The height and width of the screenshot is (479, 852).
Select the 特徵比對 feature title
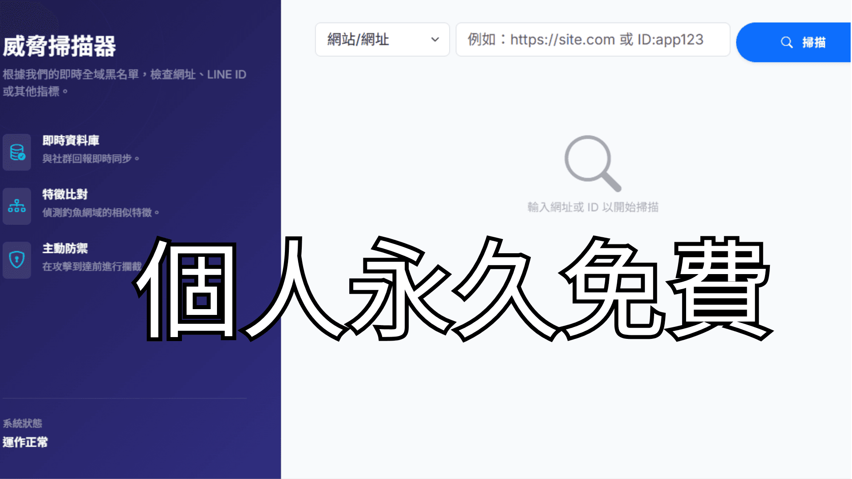65,194
